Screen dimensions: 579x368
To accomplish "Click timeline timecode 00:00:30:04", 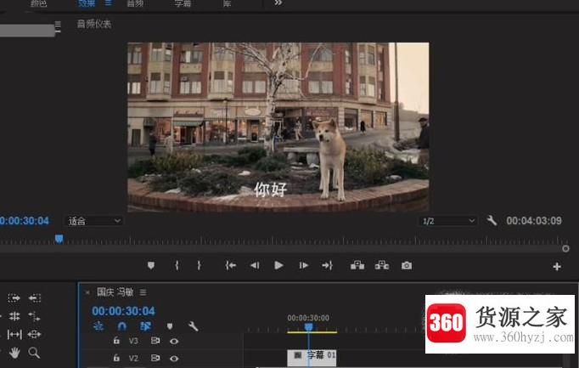I will coord(123,311).
